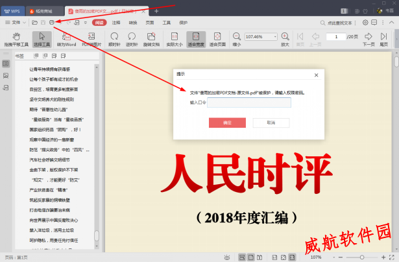The height and width of the screenshot is (262, 399).
Task: Open the rotate document (旋转文档) tool
Action: [151, 40]
